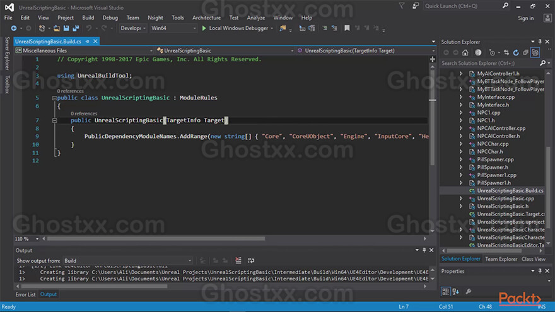Screen dimensions: 555x312
Task: Open the Build menu
Action: click(88, 18)
